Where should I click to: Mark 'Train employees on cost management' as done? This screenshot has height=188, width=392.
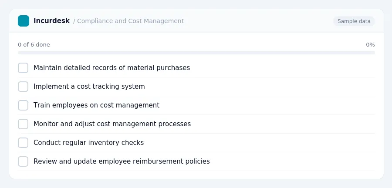(23, 105)
